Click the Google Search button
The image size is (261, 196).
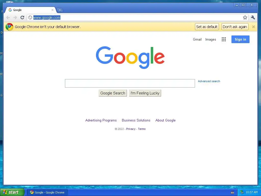tap(113, 93)
